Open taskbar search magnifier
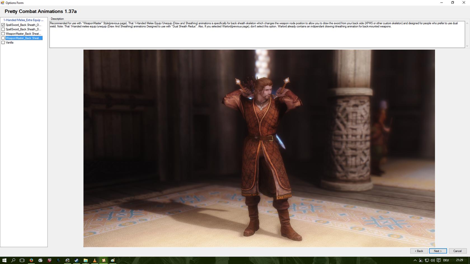470x264 pixels. [13, 260]
